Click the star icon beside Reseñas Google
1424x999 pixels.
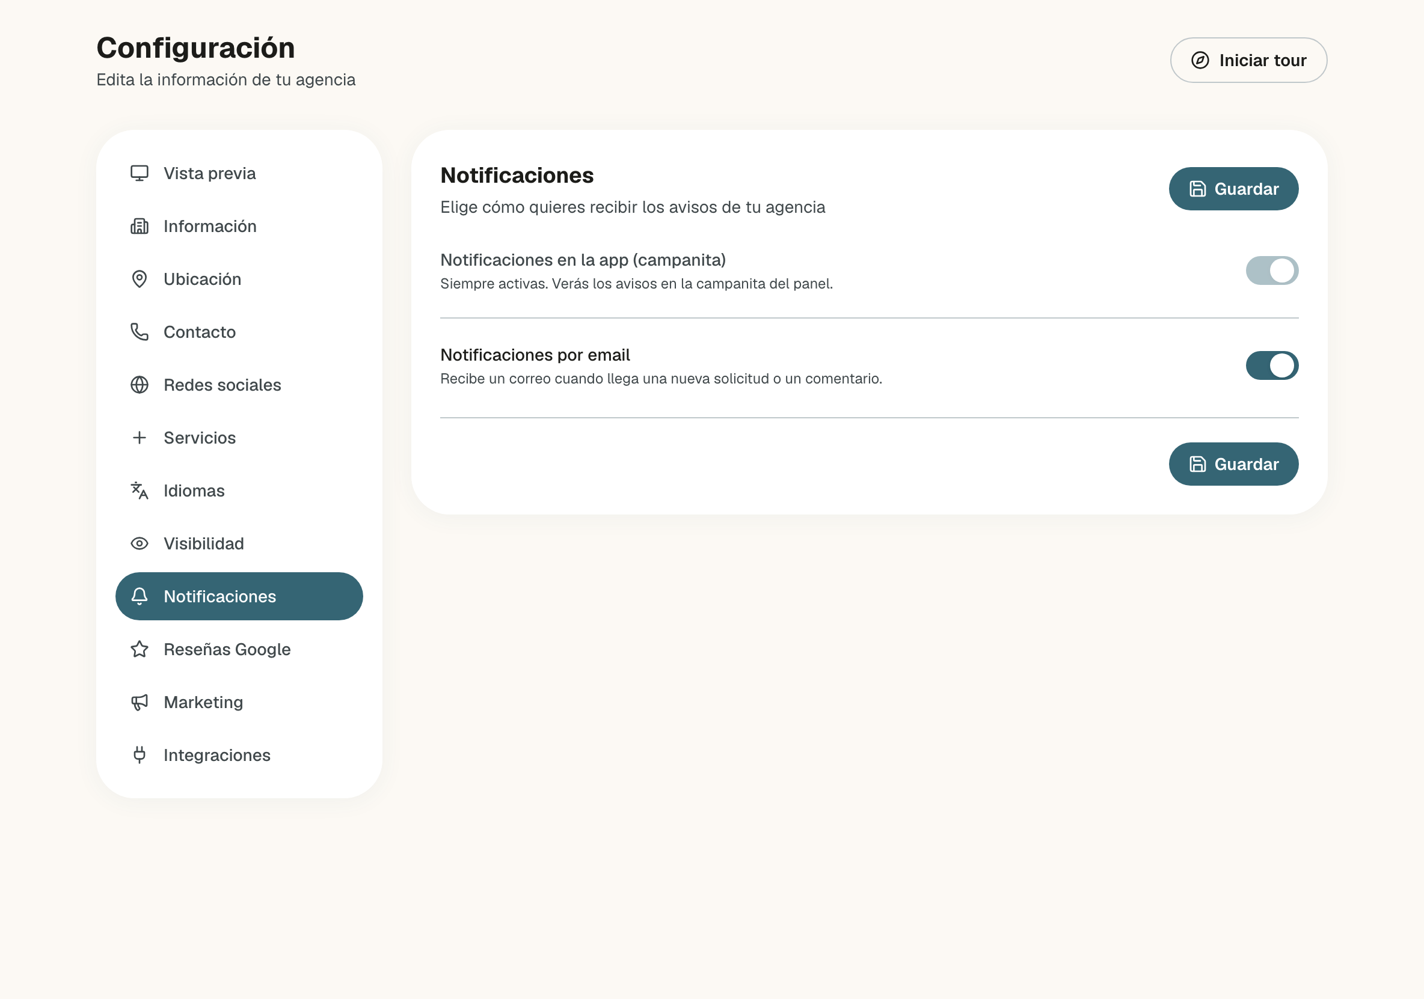coord(140,649)
